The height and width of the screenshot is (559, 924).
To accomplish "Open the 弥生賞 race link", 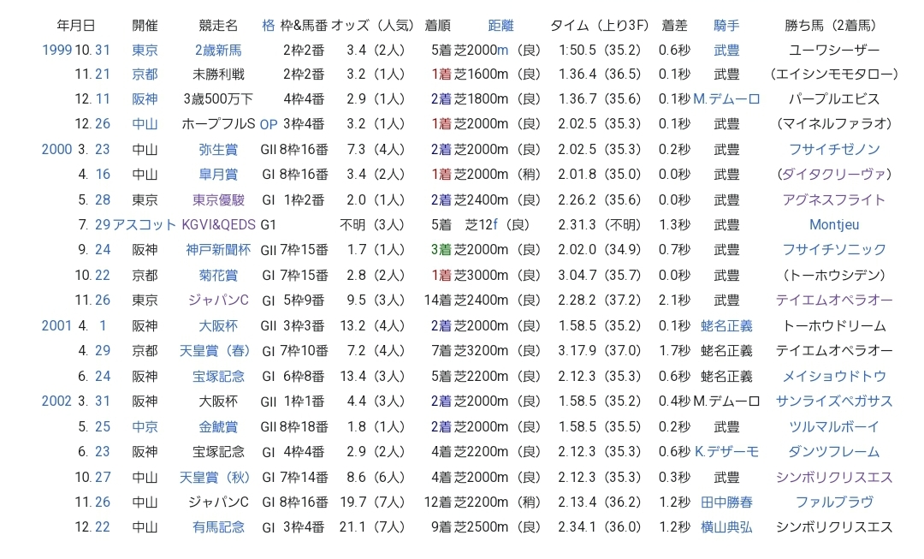I will coord(218,149).
